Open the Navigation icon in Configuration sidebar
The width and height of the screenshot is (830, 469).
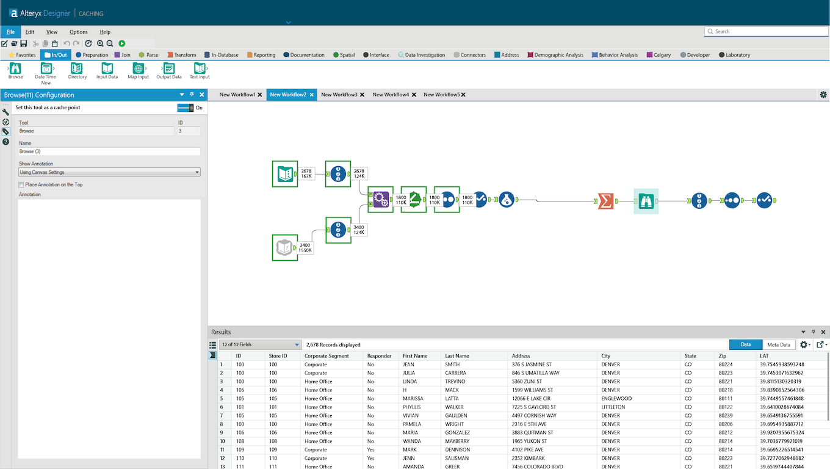(6, 122)
